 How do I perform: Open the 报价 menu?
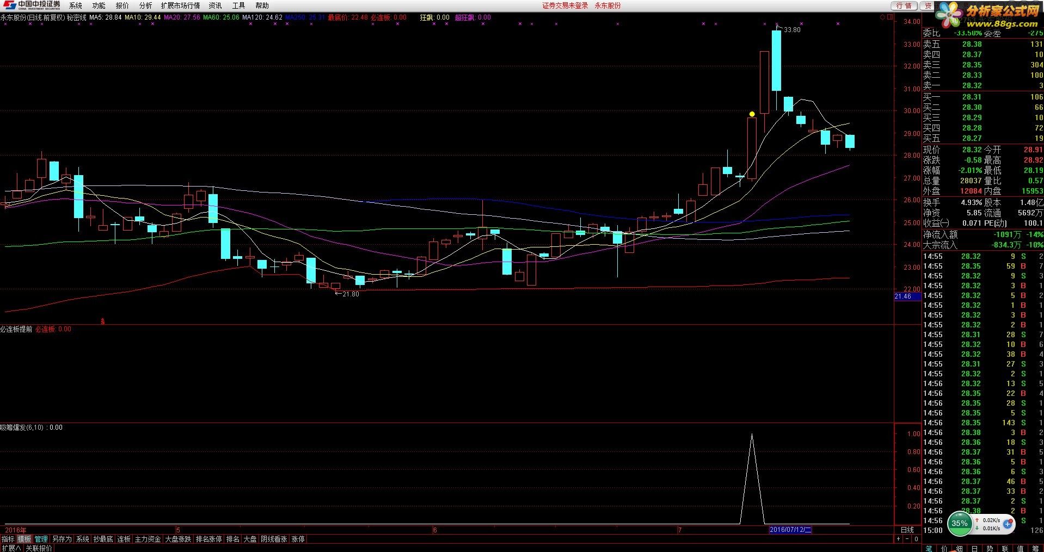point(122,5)
